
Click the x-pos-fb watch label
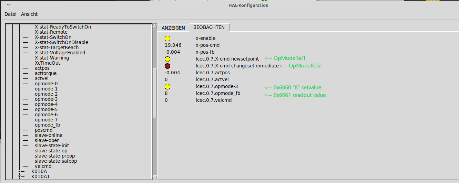(x=205, y=52)
